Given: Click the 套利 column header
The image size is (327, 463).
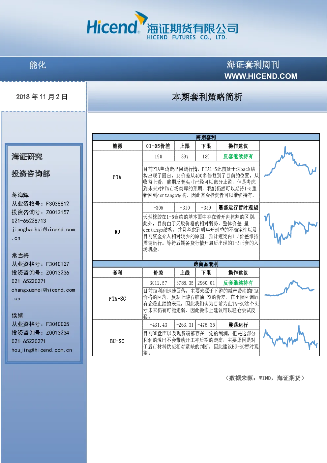Looking at the screenshot, I should 117,273.
